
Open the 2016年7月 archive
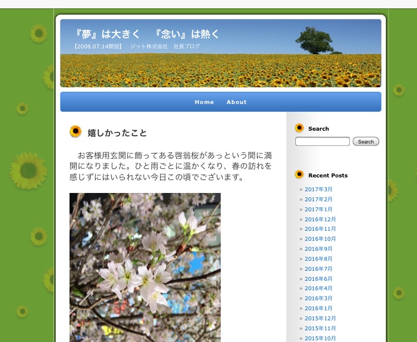pos(319,269)
